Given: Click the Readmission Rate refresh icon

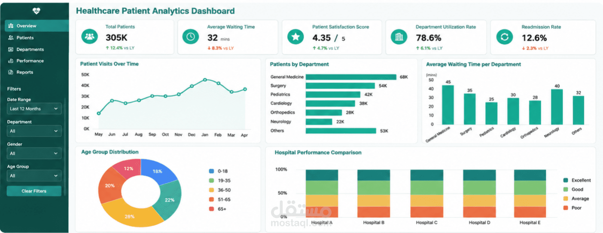Looking at the screenshot, I should click(x=505, y=37).
